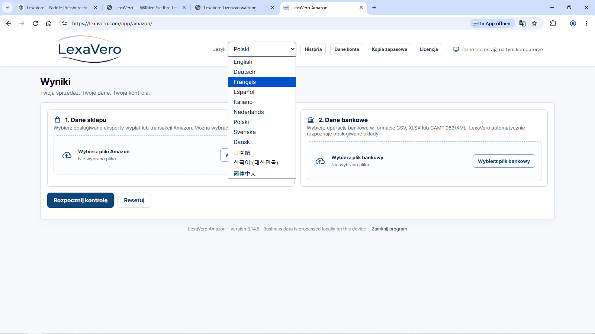
Task: Choose Español in the language list
Action: [262, 92]
